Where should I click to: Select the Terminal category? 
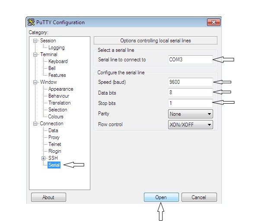coord(49,54)
